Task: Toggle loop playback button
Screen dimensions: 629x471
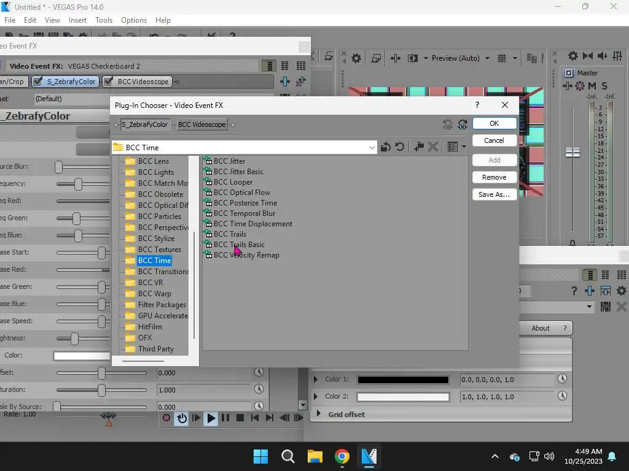Action: pos(182,418)
